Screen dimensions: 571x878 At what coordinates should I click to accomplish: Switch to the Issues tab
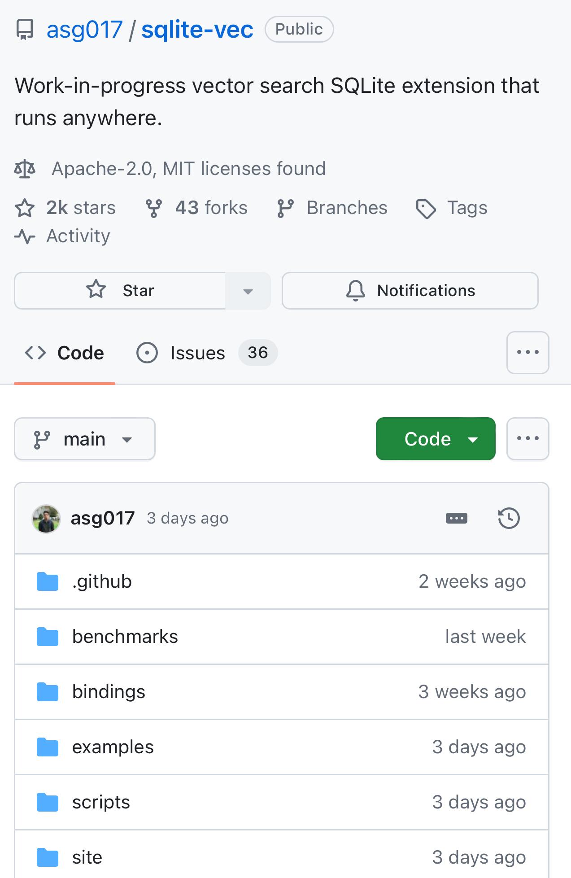[x=198, y=353]
